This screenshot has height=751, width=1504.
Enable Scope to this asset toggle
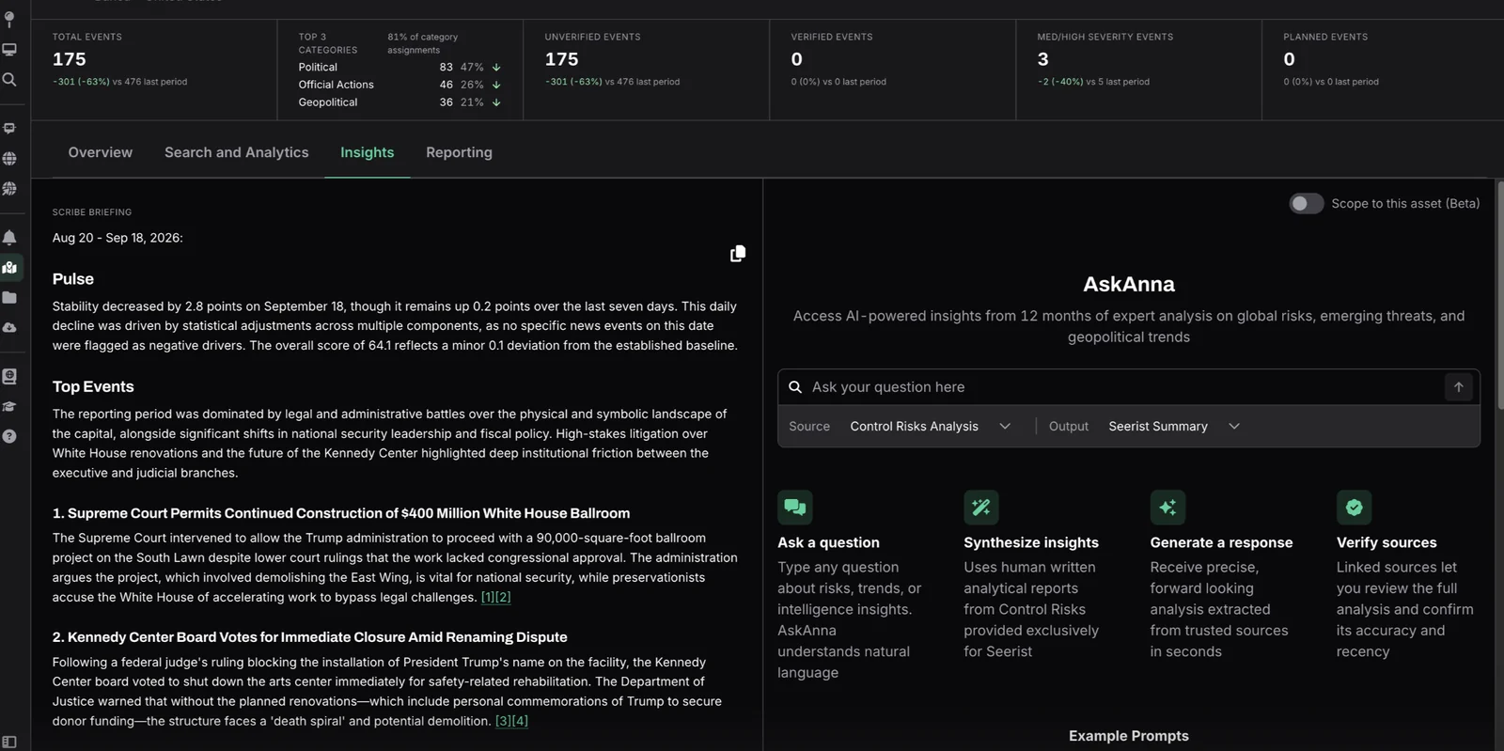(1306, 204)
